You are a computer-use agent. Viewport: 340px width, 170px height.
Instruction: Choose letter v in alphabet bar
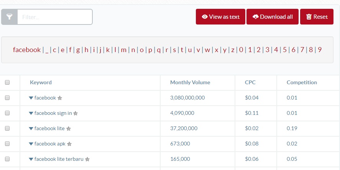[198, 50]
